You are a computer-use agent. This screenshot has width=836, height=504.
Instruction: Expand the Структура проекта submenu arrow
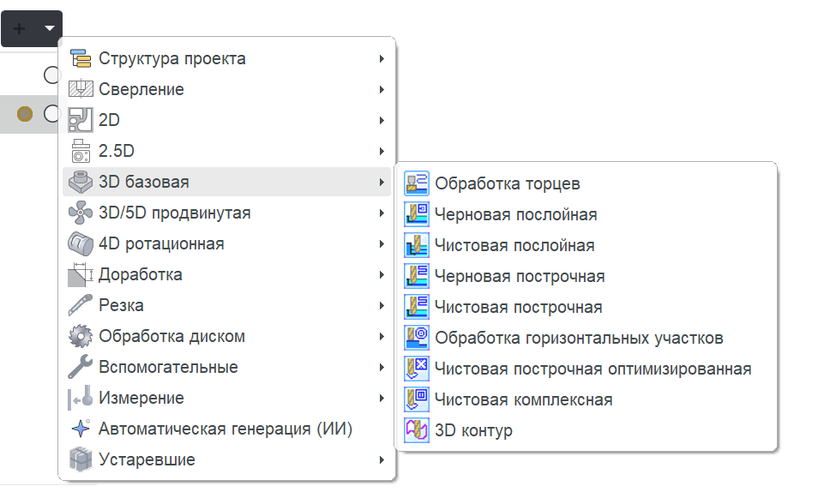pos(382,58)
